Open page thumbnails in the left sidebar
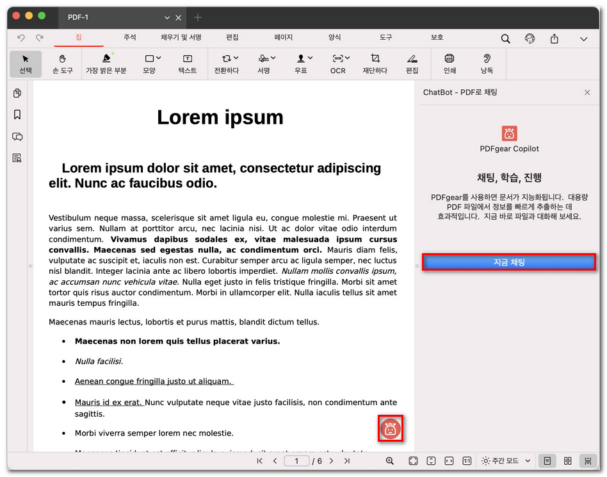 pos(17,93)
